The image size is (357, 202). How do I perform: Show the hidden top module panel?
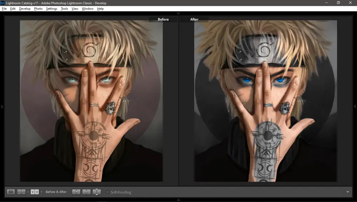tap(178, 13)
